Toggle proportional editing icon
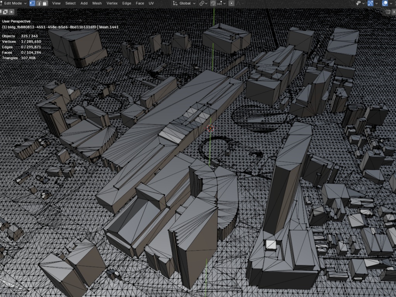Image resolution: width=396 pixels, height=297 pixels. (231, 3)
